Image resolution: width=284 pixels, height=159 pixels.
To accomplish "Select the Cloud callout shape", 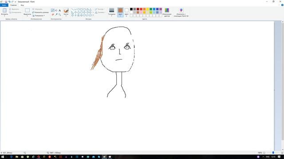I will (x=91, y=15).
